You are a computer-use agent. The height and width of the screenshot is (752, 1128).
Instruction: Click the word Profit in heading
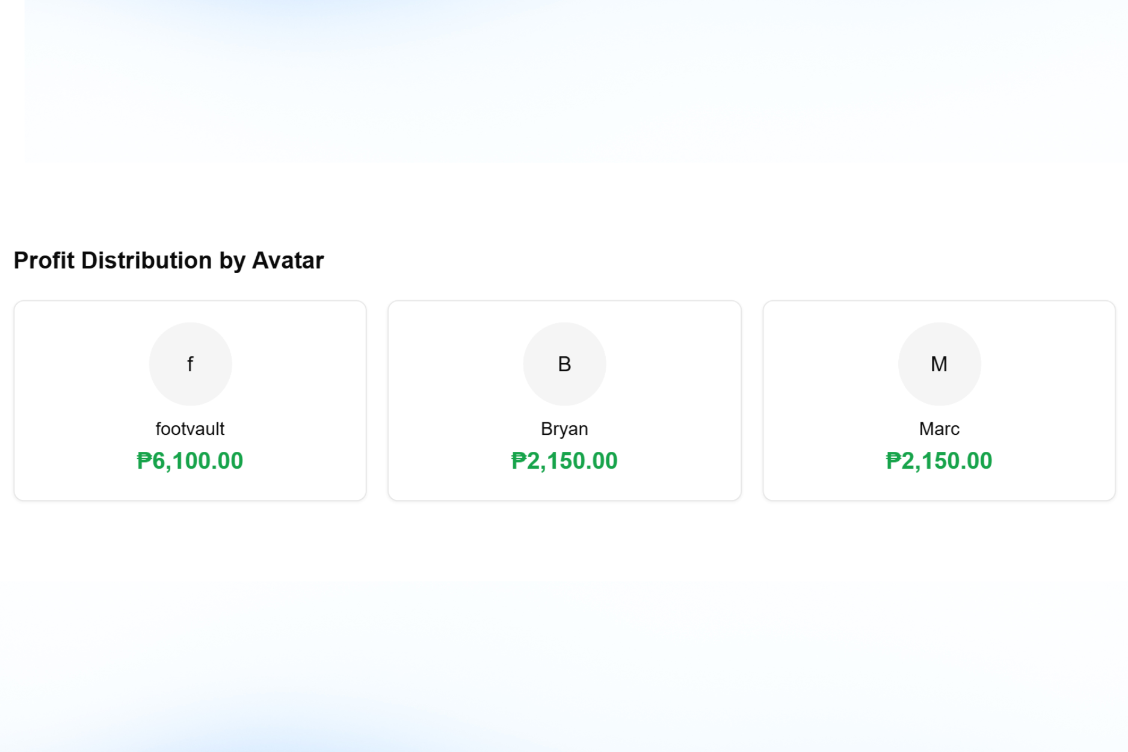point(44,260)
